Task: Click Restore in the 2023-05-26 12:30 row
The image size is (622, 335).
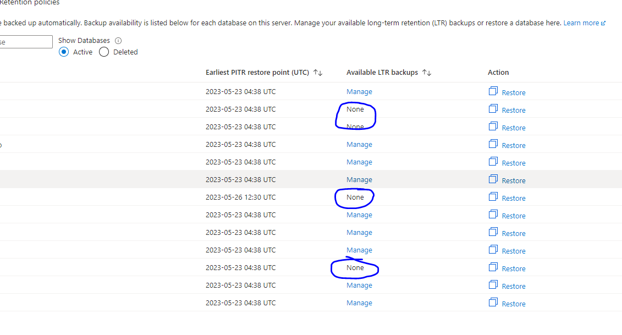Action: point(513,198)
